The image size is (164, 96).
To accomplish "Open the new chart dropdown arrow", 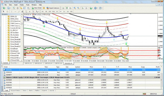I will pyautogui.click(x=6, y=8).
